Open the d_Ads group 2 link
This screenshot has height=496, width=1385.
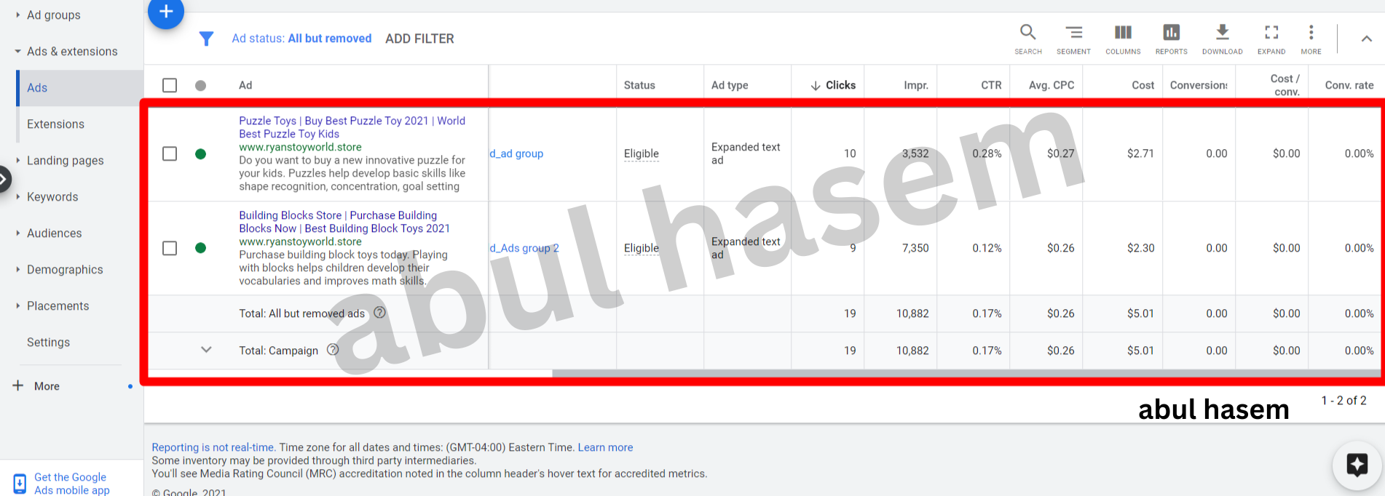[524, 248]
